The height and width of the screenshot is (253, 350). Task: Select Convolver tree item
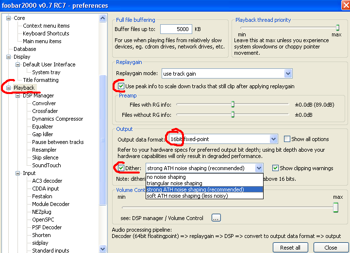[44, 103]
